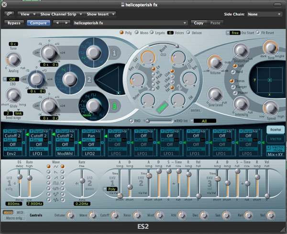Click the Tone knob
The image size is (287, 234).
coord(270,48)
